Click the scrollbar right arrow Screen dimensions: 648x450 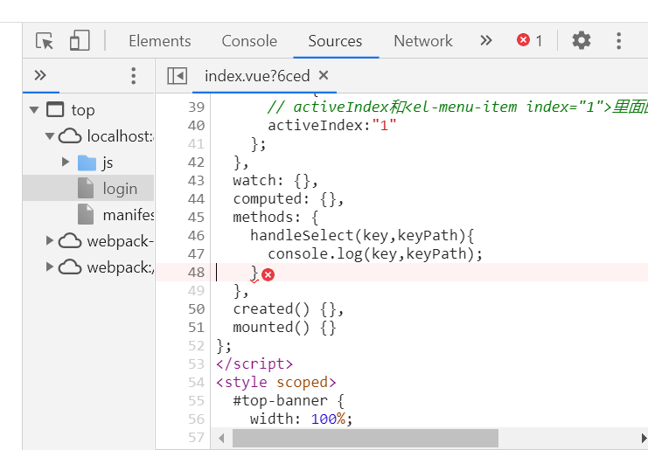coord(644,438)
